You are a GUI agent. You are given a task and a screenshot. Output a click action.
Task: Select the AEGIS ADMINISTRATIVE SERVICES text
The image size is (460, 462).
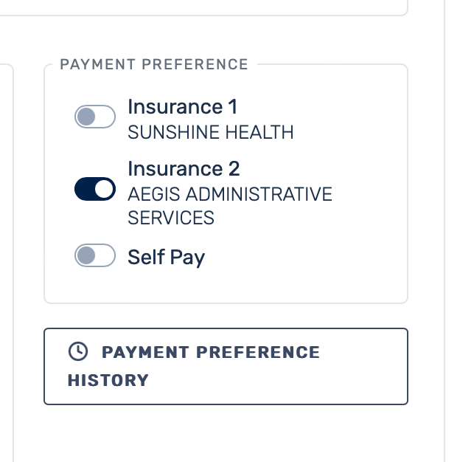[229, 206]
